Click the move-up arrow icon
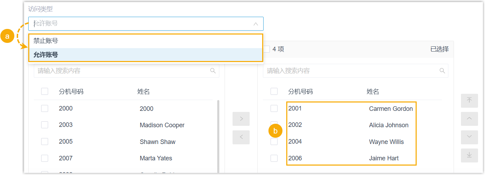Image resolution: width=485 pixels, height=175 pixels. pos(469,119)
